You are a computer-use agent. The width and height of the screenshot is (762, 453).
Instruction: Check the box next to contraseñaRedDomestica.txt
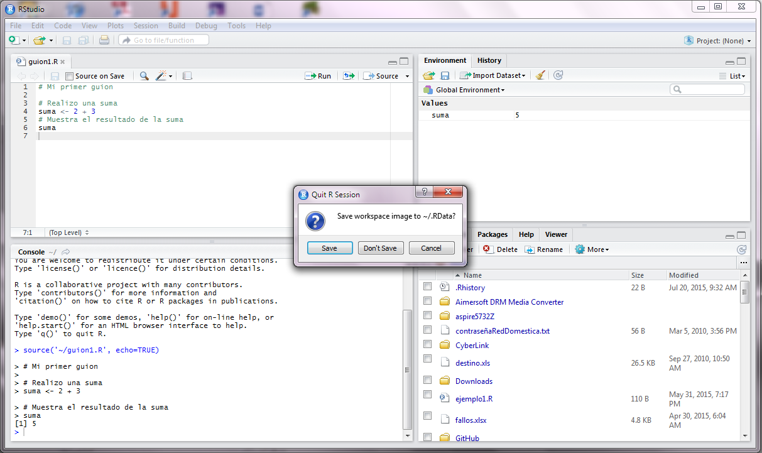(427, 330)
